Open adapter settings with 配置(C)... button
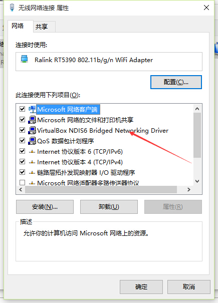Screen dimensions: 218x303 click(x=176, y=82)
